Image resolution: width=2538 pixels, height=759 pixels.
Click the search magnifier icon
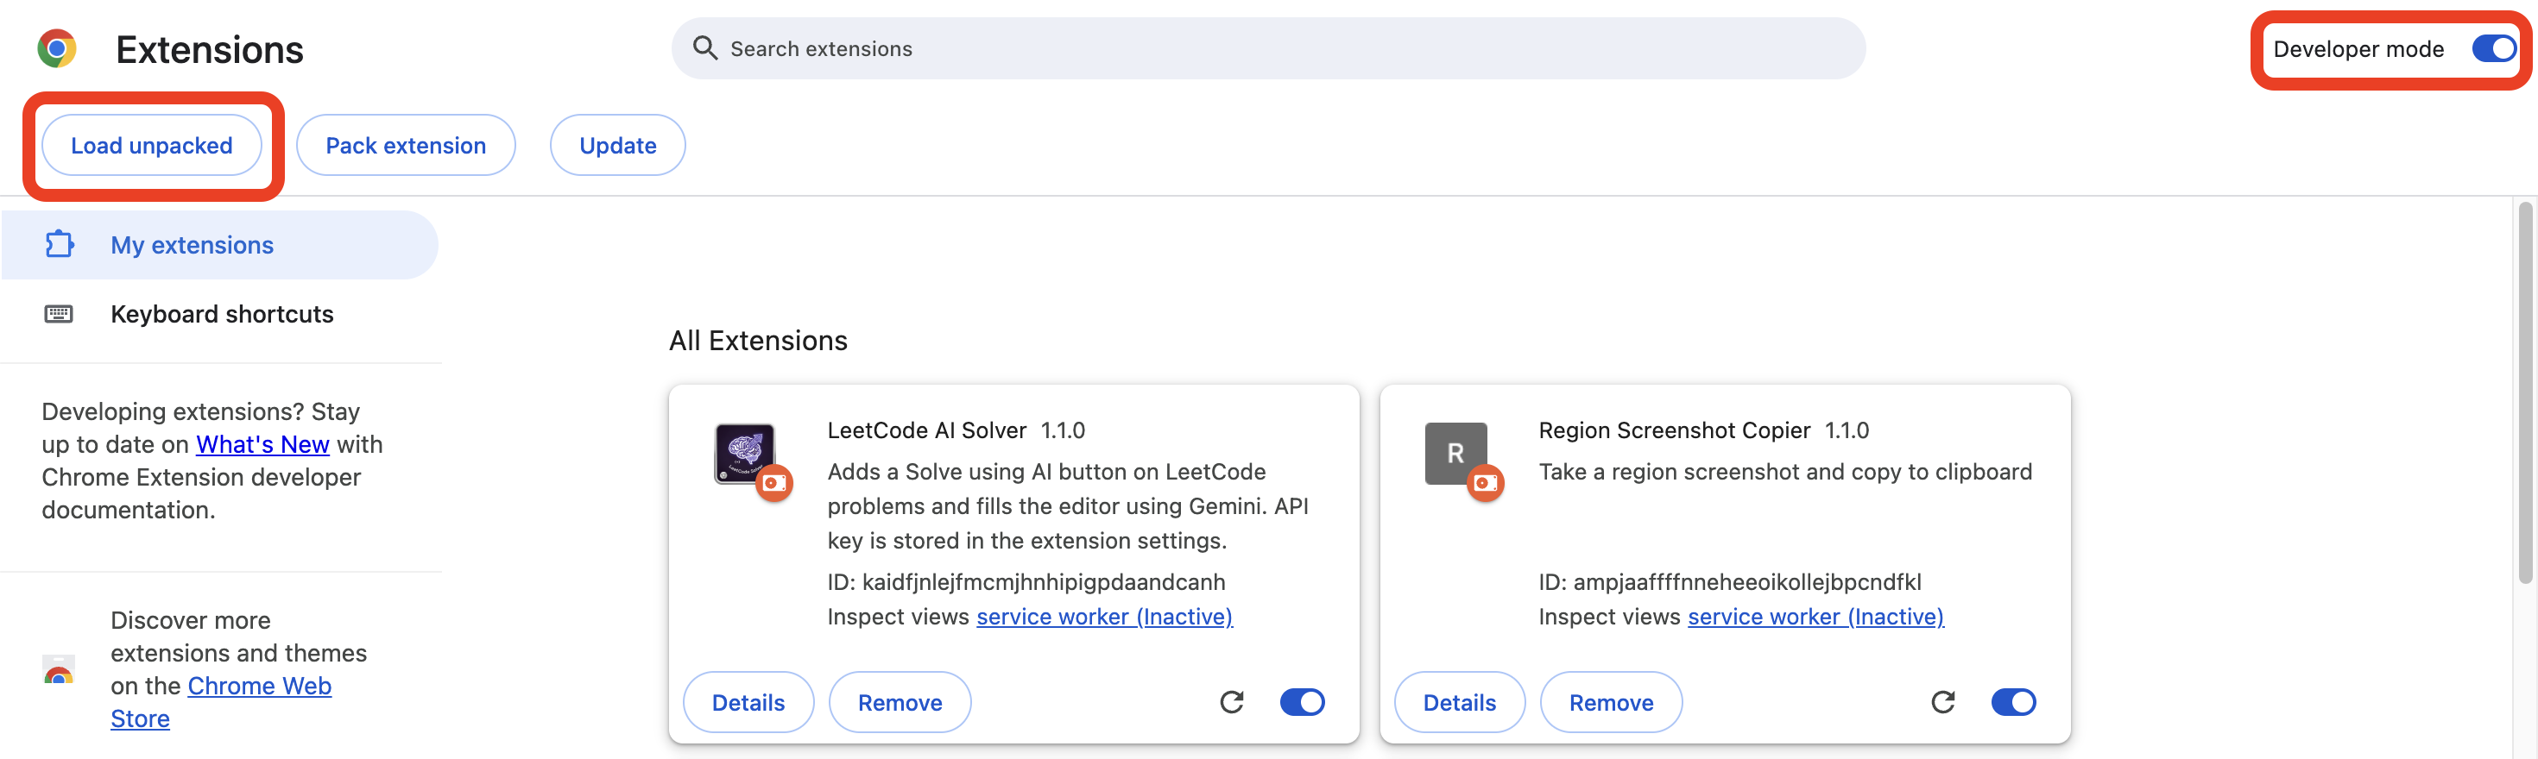click(704, 48)
